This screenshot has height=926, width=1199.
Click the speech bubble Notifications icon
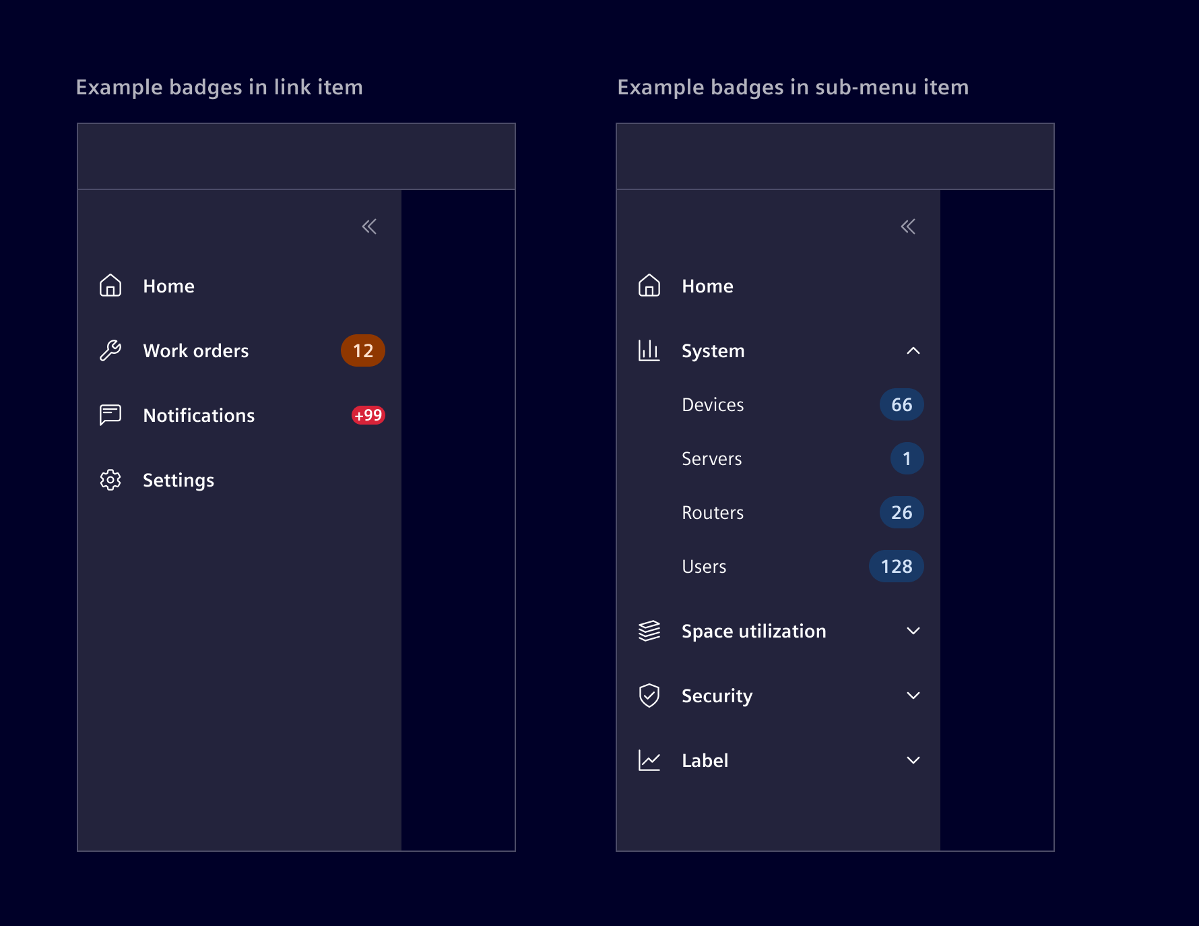pos(110,414)
